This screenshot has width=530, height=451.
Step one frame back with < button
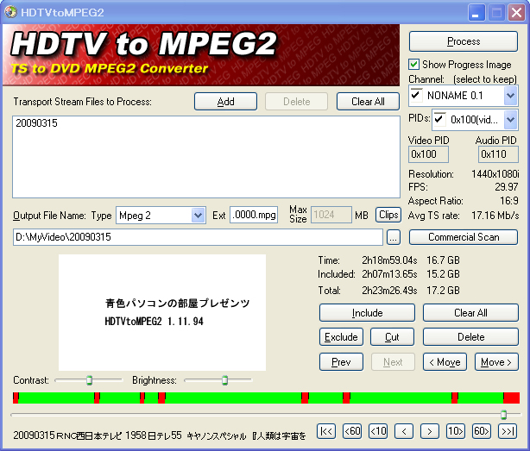click(404, 431)
